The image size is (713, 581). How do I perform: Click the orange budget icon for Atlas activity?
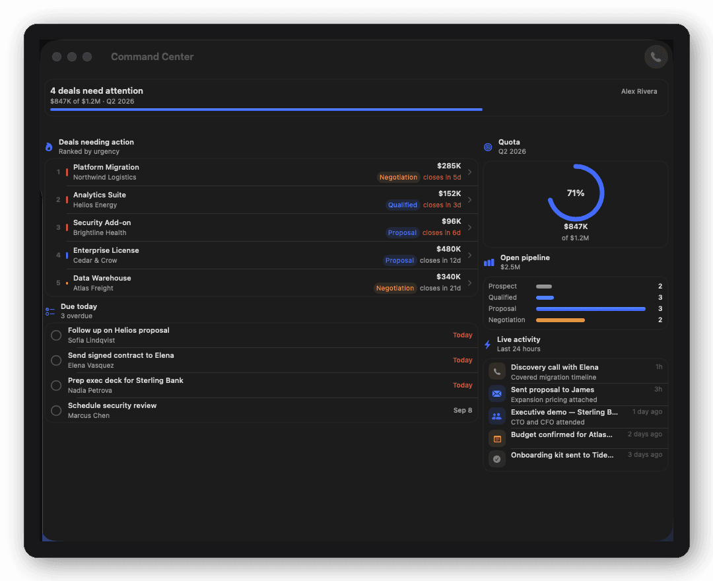click(496, 438)
